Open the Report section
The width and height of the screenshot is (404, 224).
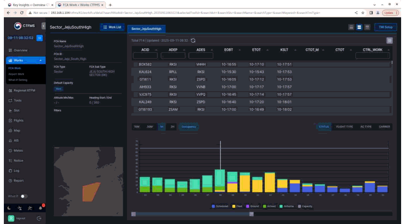point(16,180)
